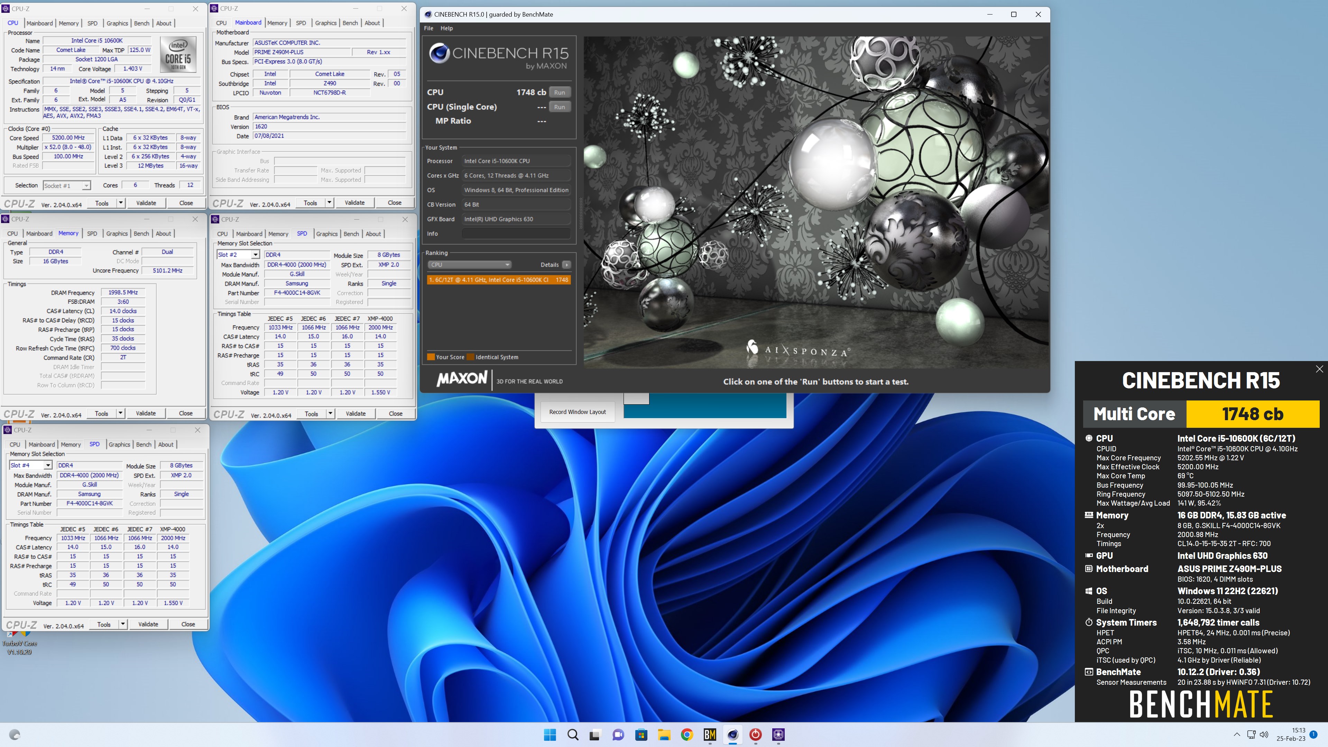Select Mainboard tab in the Slot #4 SPD window

pos(42,444)
